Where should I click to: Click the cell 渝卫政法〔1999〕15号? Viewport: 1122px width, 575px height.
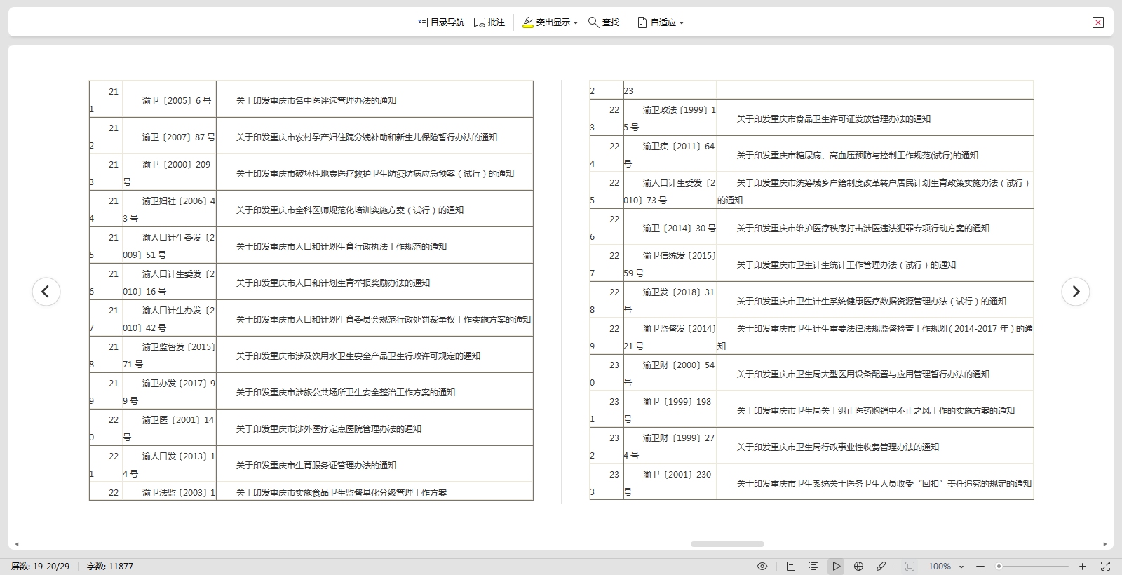coord(670,118)
